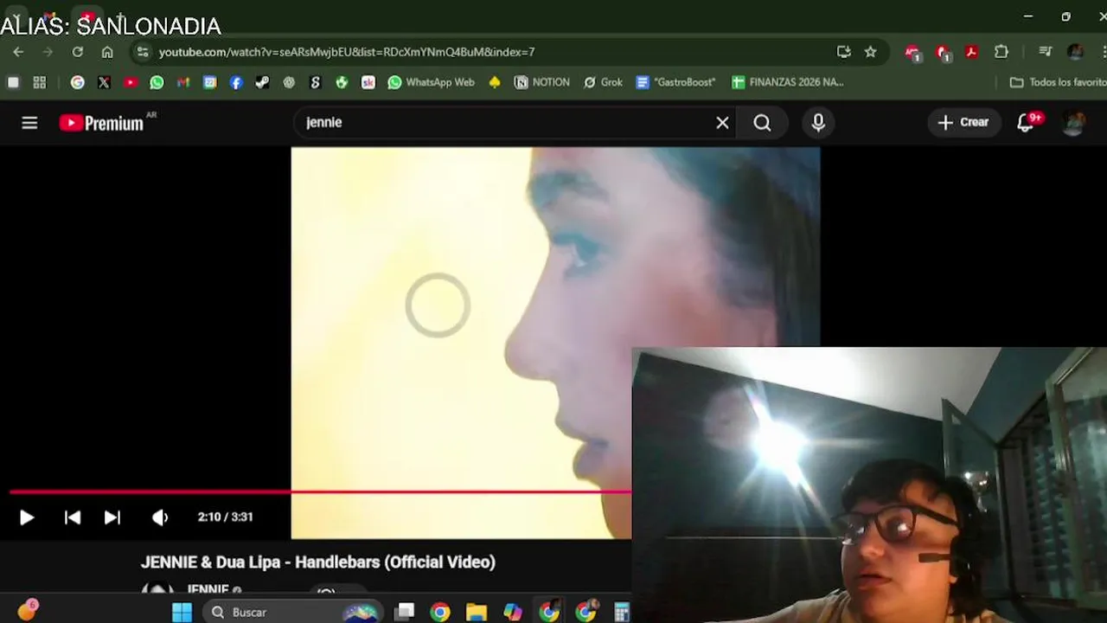Open the Windows Start menu
The height and width of the screenshot is (623, 1107).
click(x=182, y=613)
